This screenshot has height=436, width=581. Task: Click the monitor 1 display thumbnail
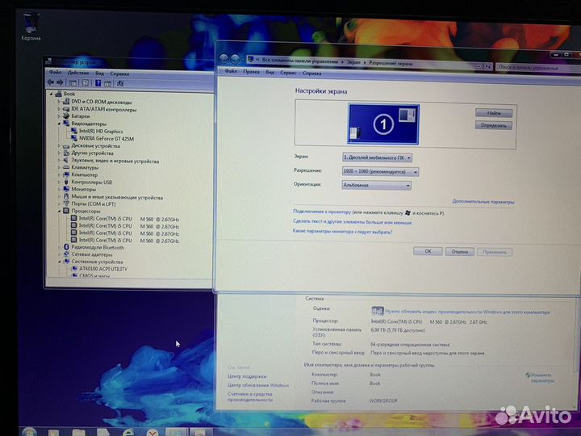pos(384,124)
